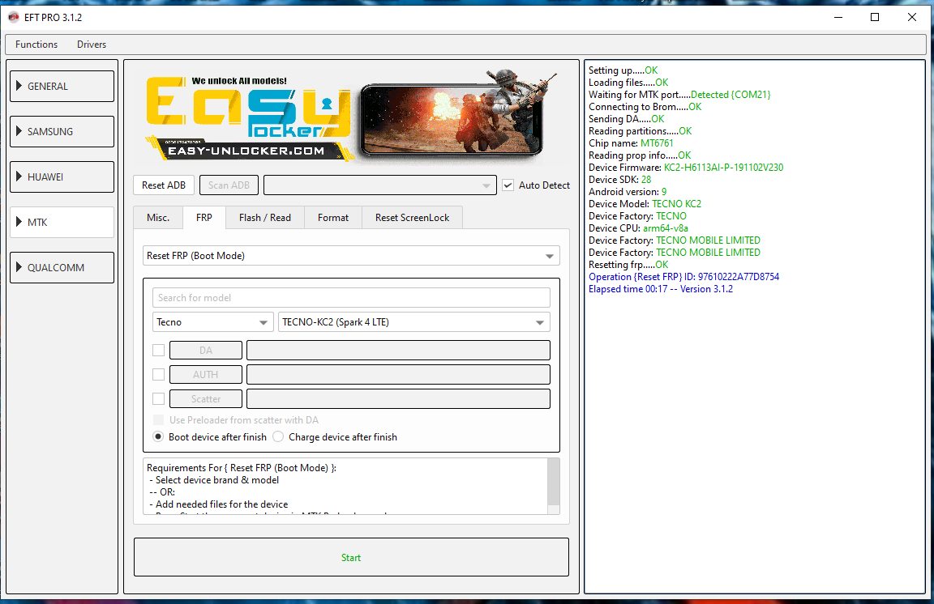This screenshot has width=934, height=604.
Task: Click 'Select device brand & model' requirement text
Action: [216, 480]
